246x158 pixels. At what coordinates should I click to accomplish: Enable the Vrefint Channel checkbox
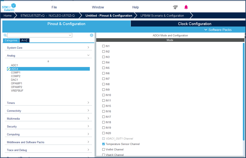tap(103, 149)
